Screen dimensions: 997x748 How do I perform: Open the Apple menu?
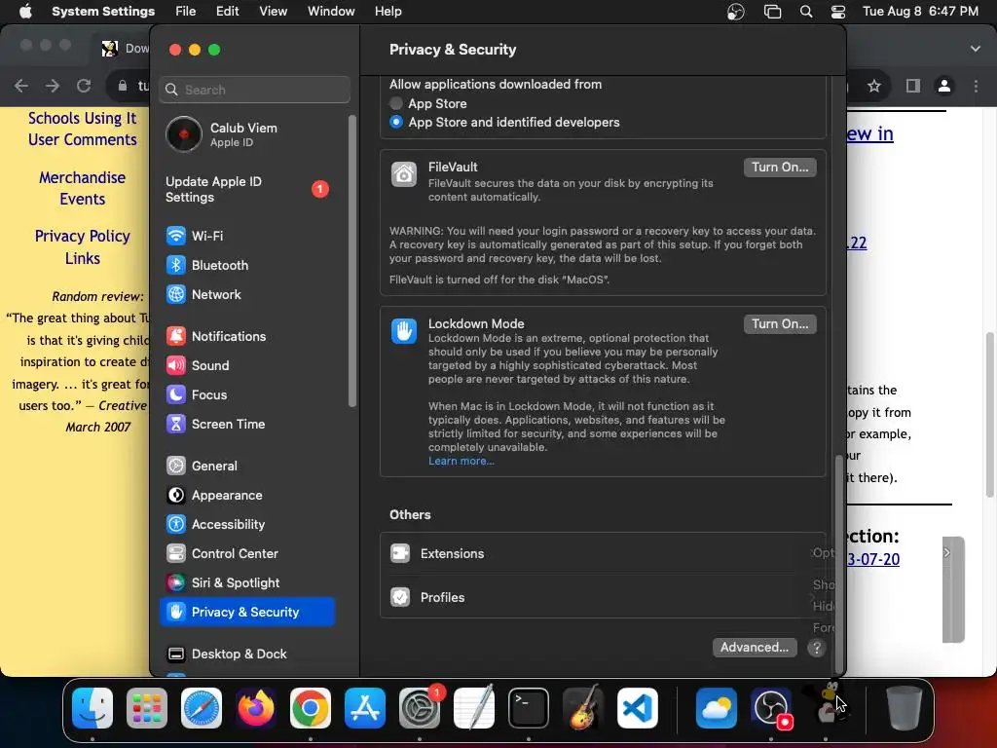[x=25, y=11]
